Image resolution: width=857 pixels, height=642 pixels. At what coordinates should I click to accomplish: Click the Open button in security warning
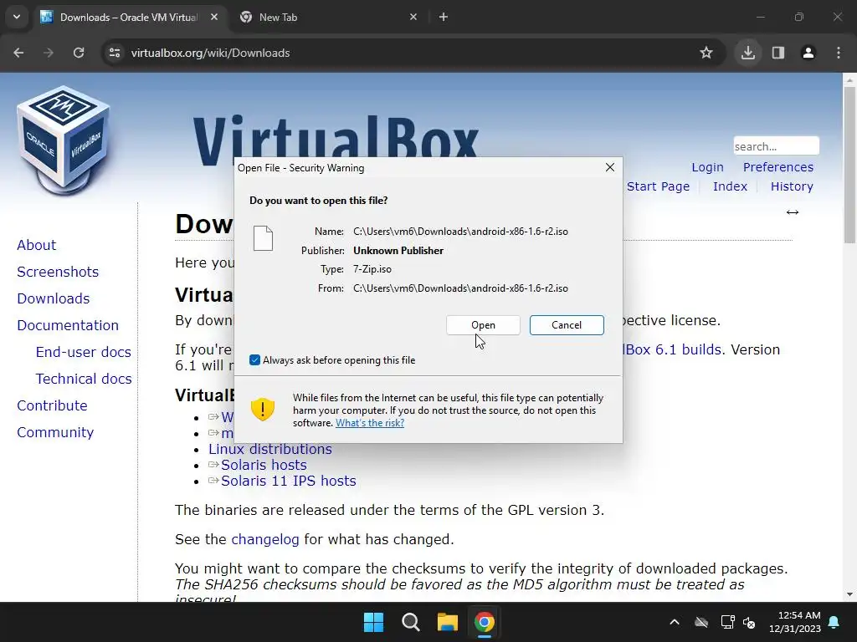click(483, 325)
